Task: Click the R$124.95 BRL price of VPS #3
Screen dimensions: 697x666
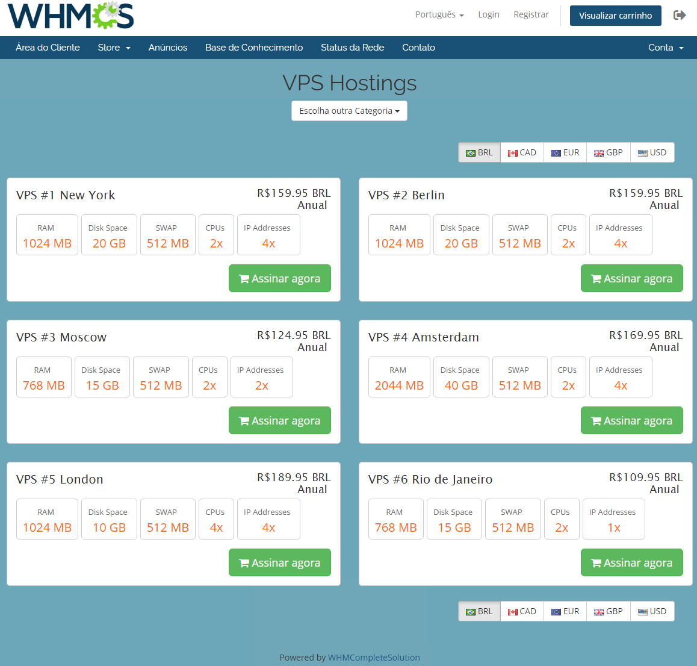Action: coord(294,335)
